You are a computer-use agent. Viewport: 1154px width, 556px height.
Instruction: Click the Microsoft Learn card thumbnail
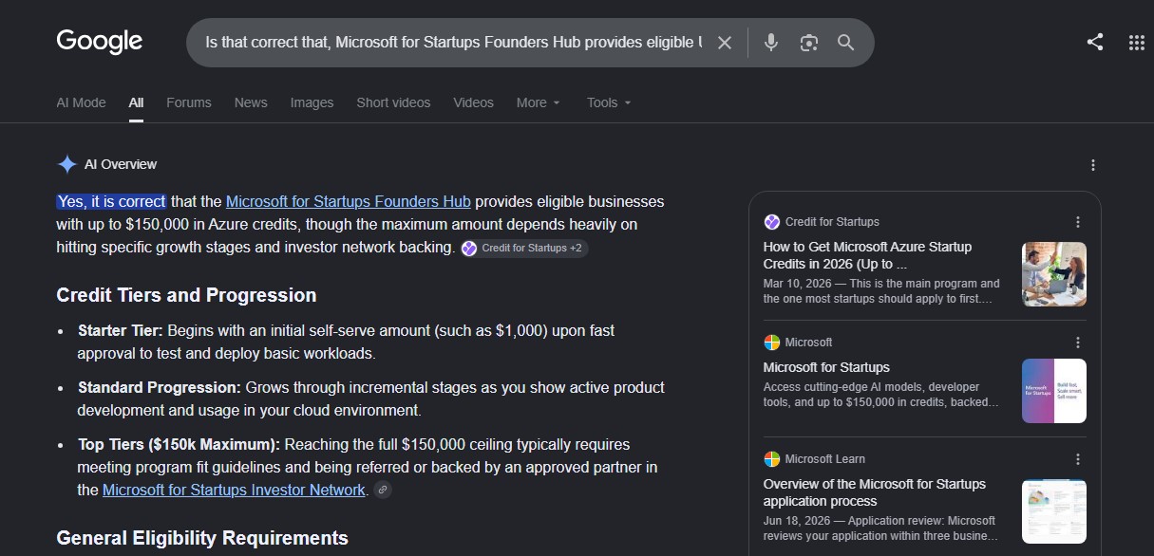coord(1054,511)
